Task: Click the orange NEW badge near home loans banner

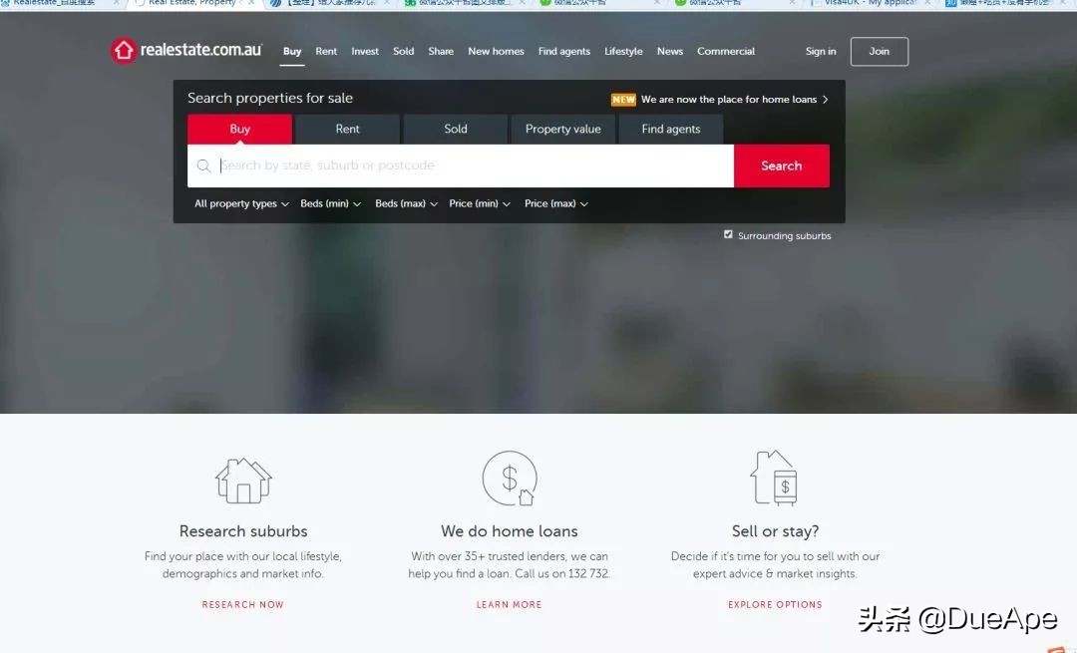Action: click(622, 99)
